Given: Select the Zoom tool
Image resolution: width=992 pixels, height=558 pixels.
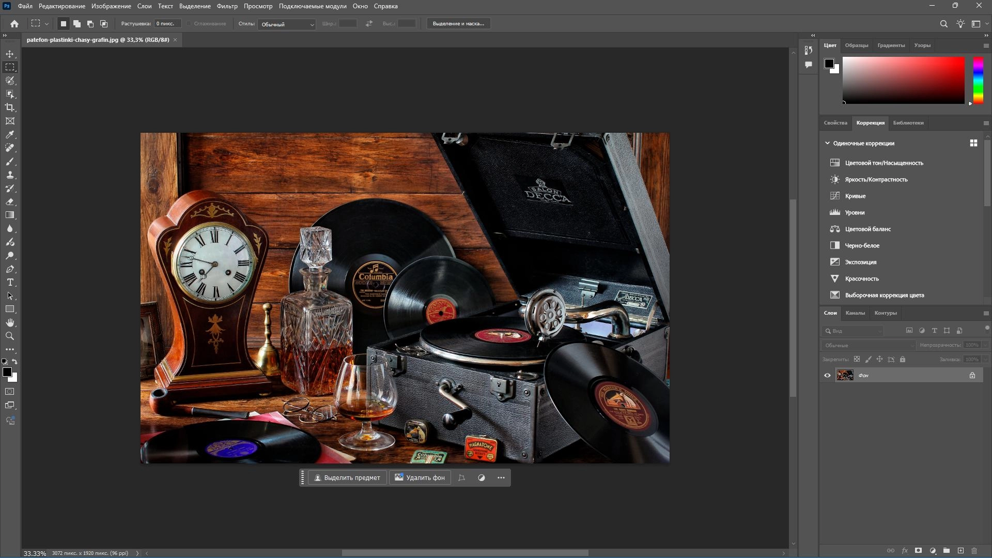Looking at the screenshot, I should point(10,336).
